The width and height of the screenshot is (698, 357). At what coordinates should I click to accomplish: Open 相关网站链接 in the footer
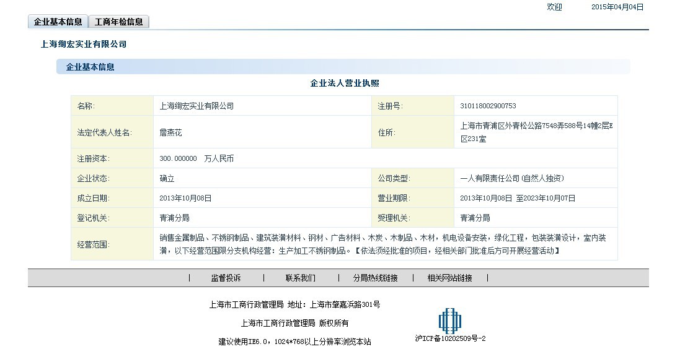(x=449, y=278)
